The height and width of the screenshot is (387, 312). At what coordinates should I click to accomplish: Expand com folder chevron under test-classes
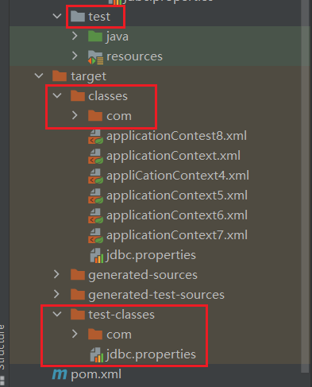(x=75, y=334)
